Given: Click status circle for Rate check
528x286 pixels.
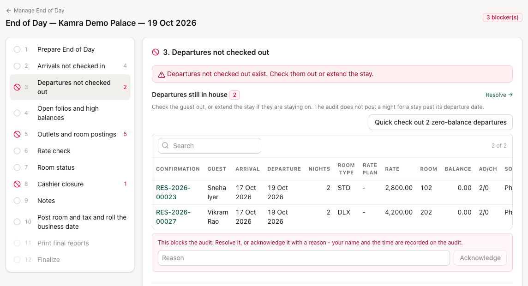Looking at the screenshot, I should 17,151.
